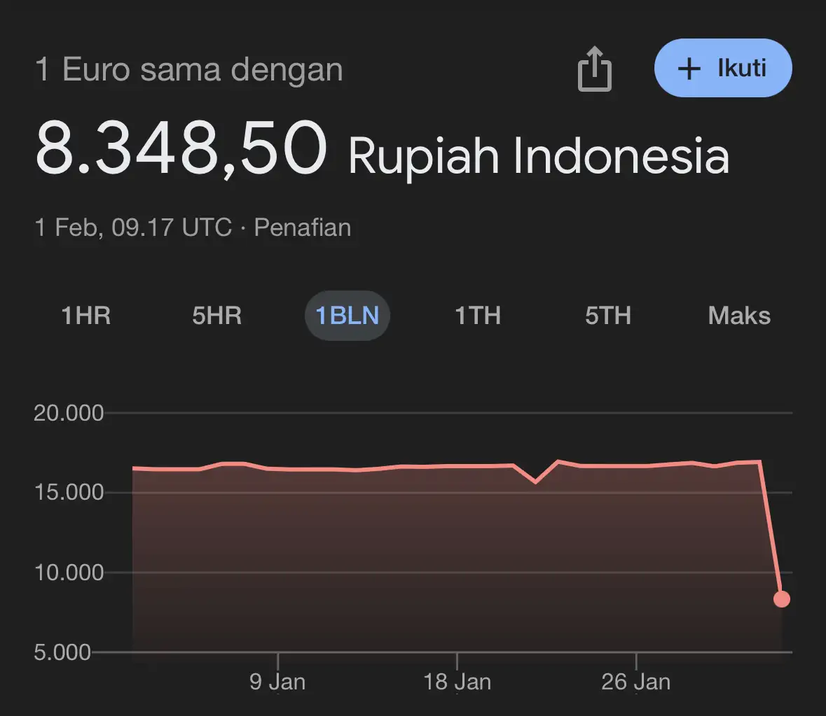Image resolution: width=826 pixels, height=716 pixels.
Task: Switch to the Maks full history view
Action: [x=738, y=316]
